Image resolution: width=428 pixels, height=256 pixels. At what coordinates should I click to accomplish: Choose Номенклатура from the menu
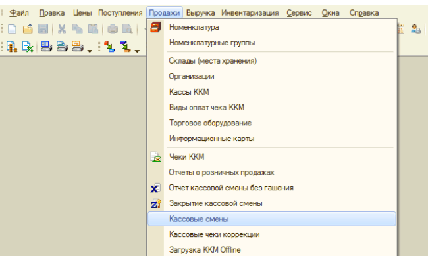(x=272, y=27)
